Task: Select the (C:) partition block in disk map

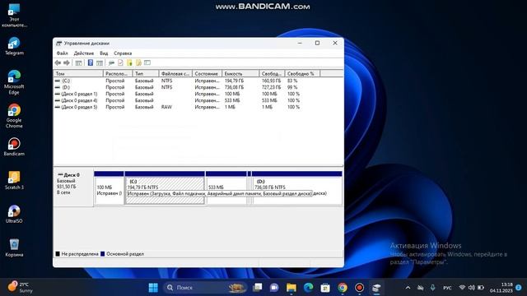Action: point(165,187)
